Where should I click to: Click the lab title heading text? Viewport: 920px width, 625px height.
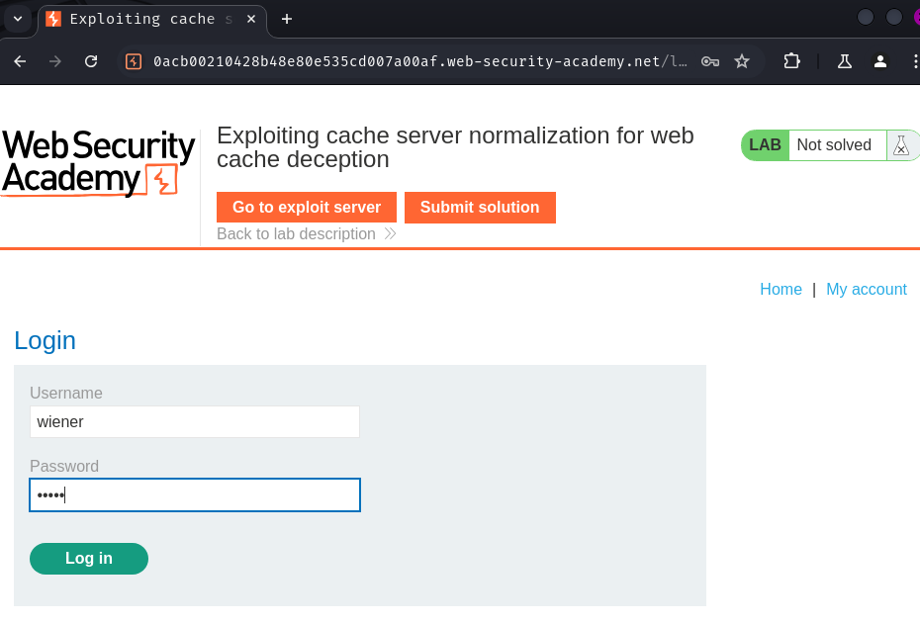455,147
